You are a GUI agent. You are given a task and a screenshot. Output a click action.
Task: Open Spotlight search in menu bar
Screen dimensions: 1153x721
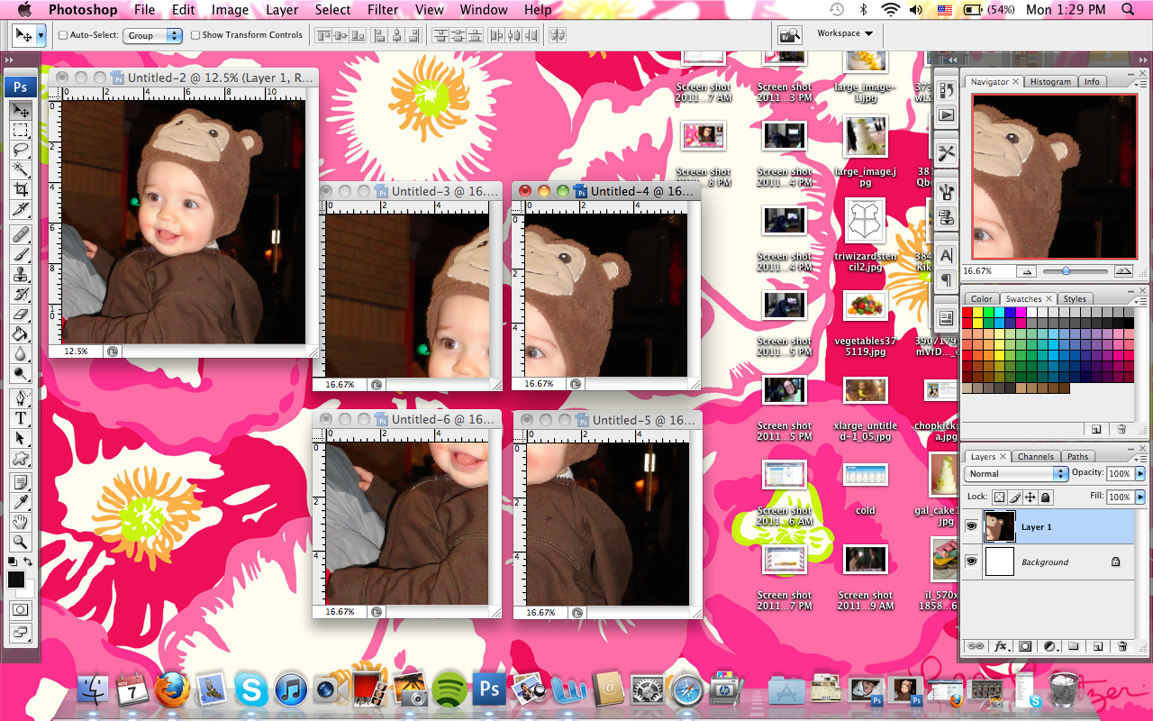coord(1128,10)
